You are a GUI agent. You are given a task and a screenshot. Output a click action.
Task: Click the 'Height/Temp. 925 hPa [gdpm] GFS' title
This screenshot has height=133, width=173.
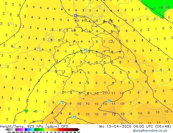[34, 126]
